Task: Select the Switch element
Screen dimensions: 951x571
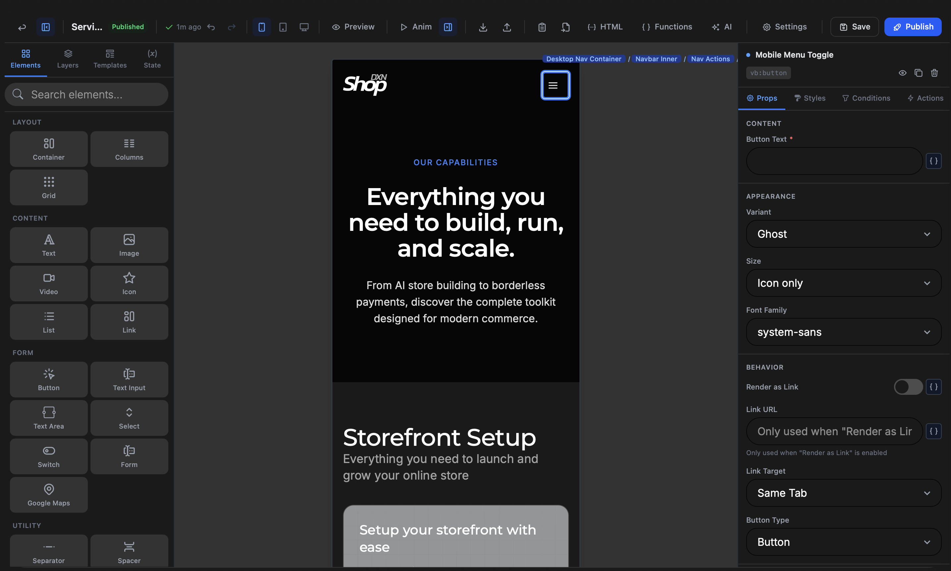Action: tap(49, 456)
